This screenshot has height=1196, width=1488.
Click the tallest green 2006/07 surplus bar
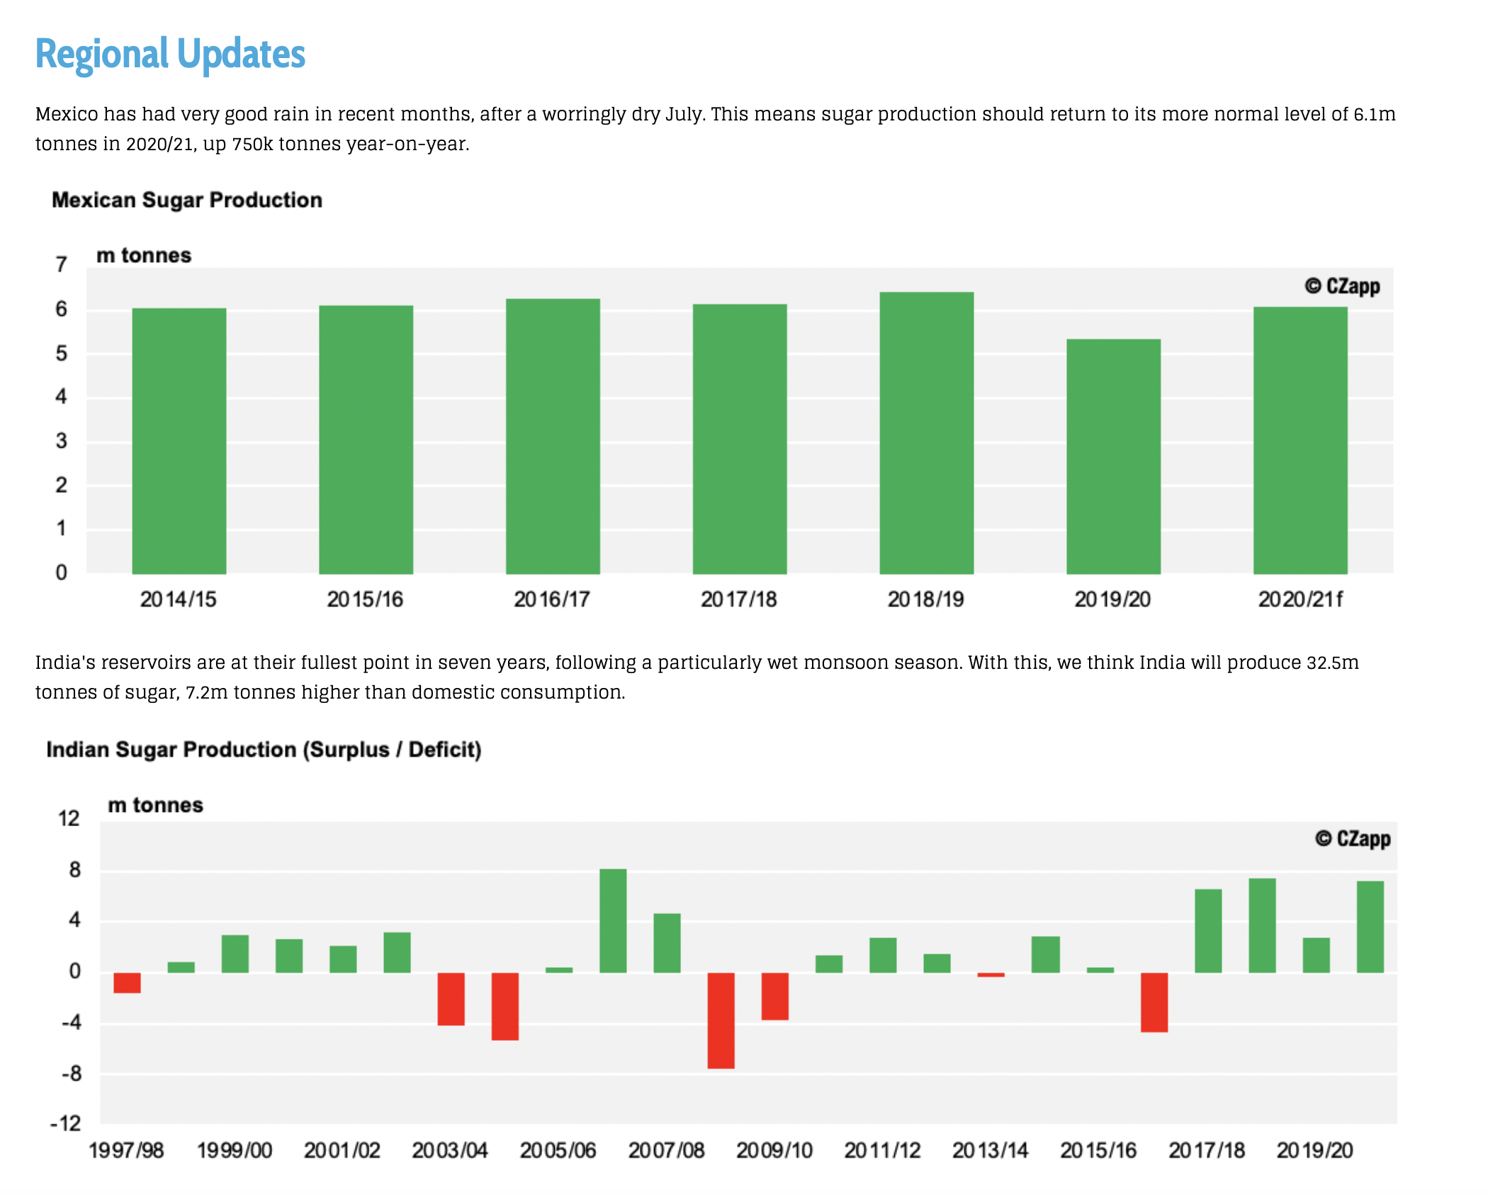pyautogui.click(x=613, y=920)
